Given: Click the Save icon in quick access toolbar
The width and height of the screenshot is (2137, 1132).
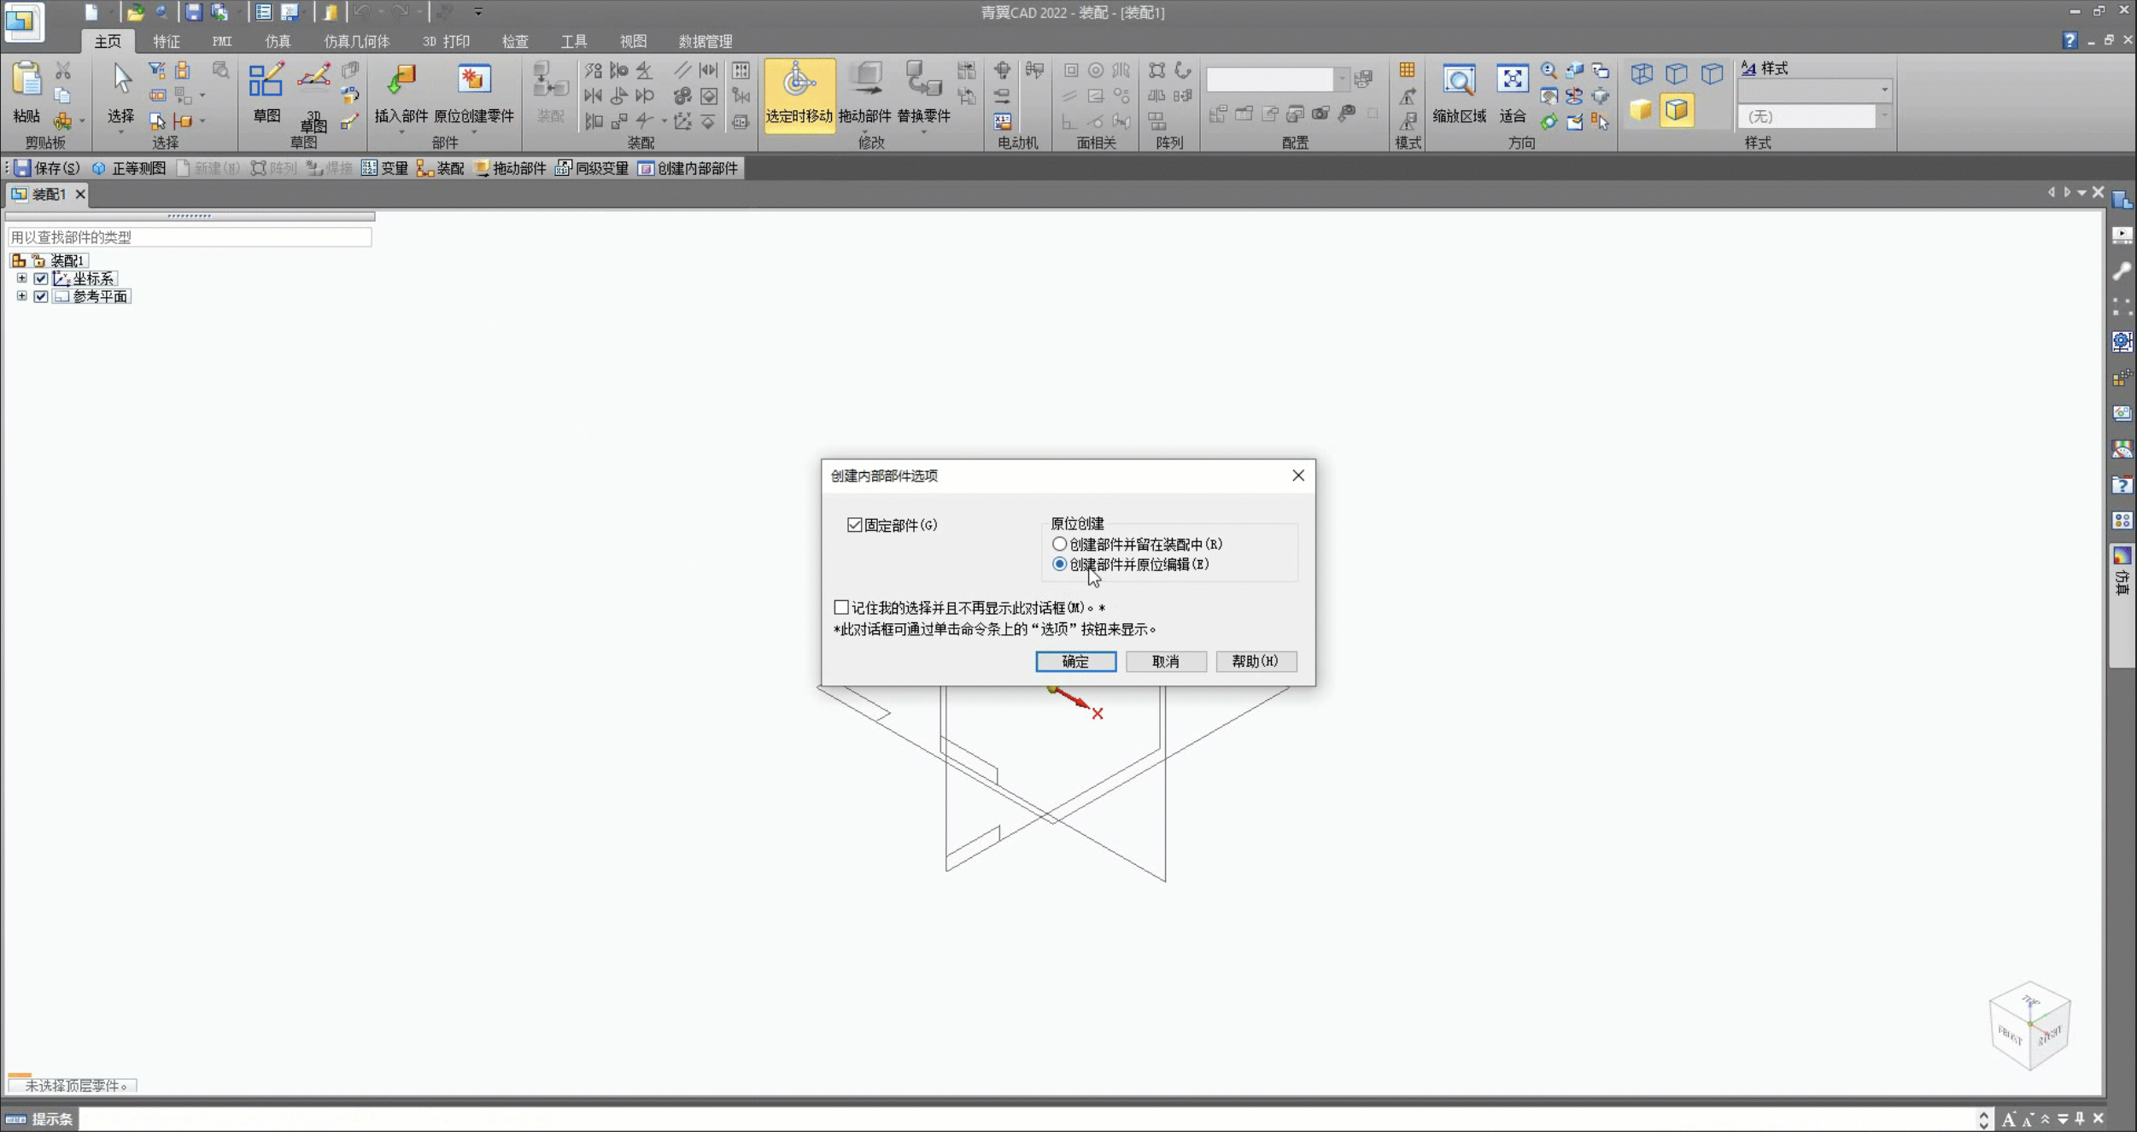Looking at the screenshot, I should coord(193,12).
